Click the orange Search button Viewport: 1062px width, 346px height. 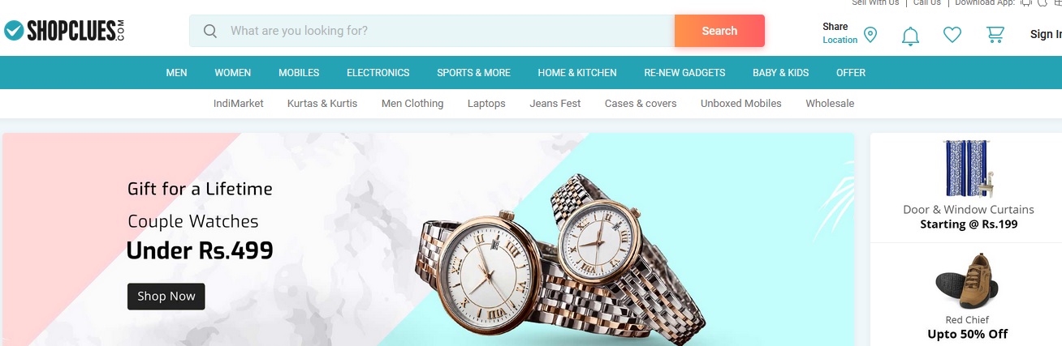click(719, 31)
